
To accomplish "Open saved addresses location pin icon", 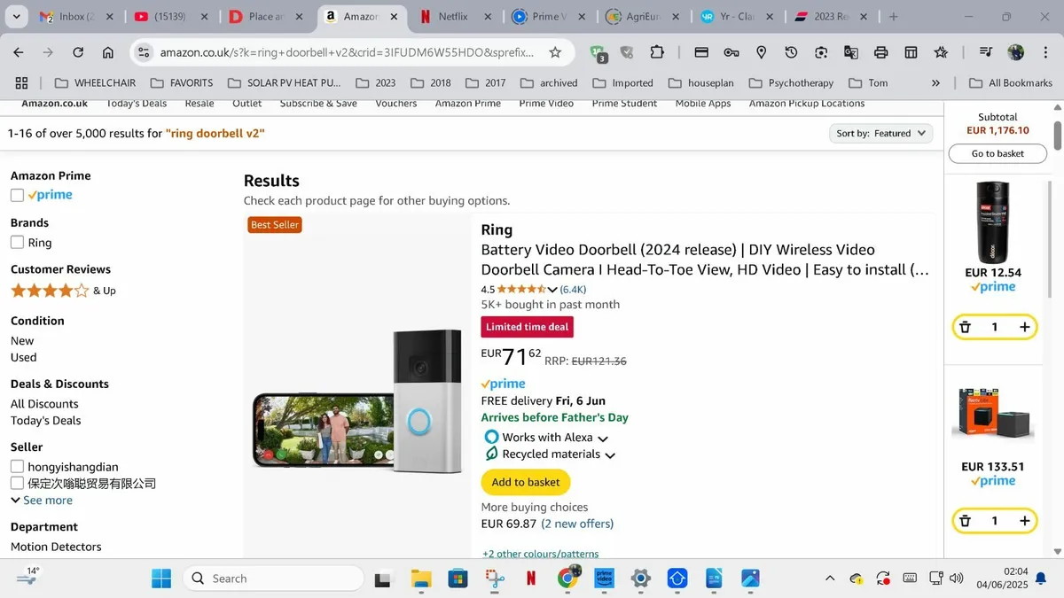I will coord(761,52).
